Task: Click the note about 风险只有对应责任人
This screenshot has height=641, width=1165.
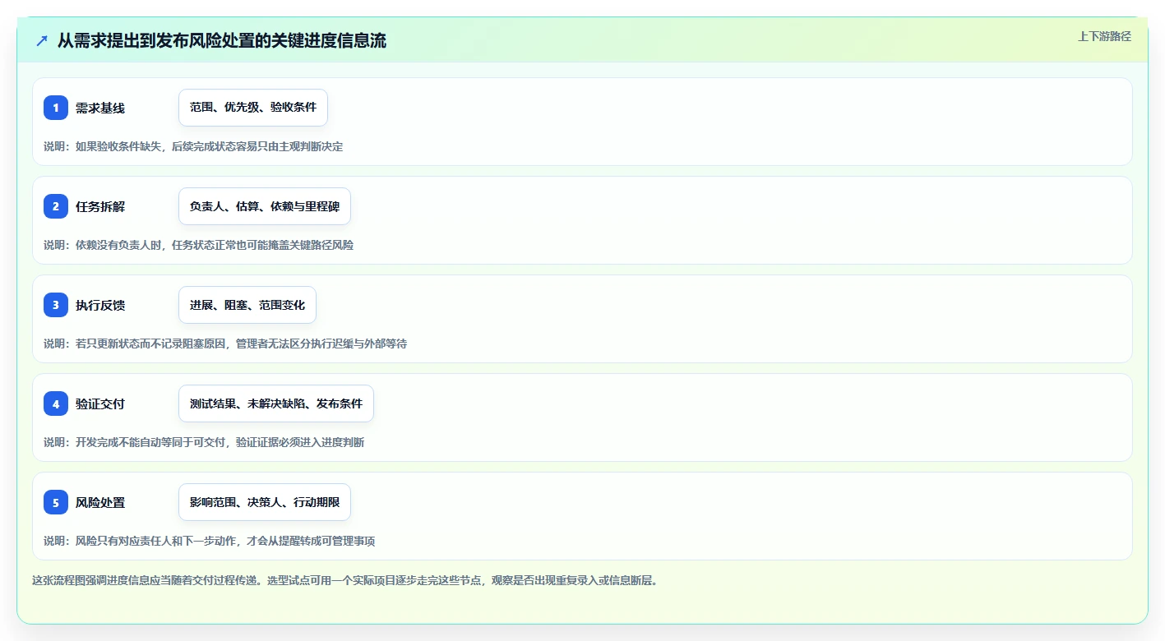Action: point(210,541)
